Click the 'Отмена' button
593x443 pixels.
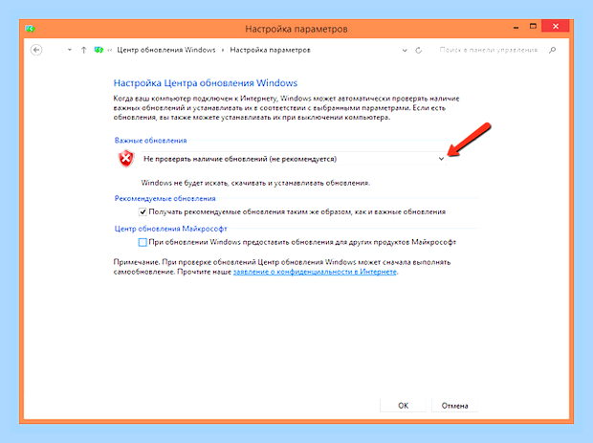coord(454,406)
